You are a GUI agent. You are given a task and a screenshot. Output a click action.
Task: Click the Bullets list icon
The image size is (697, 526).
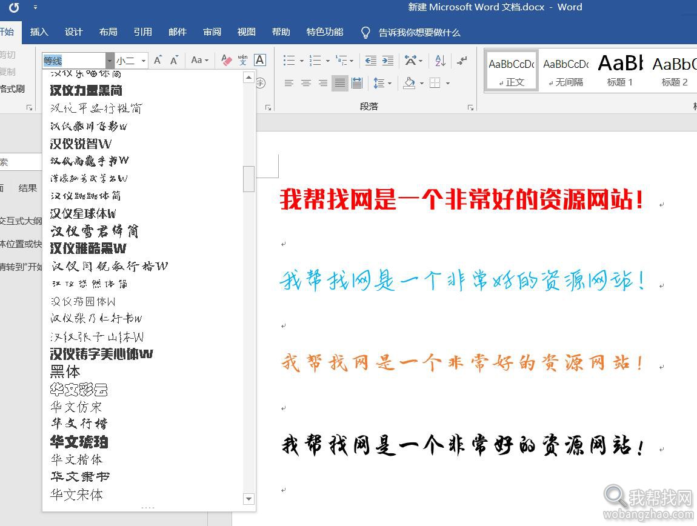[289, 61]
